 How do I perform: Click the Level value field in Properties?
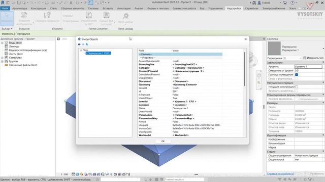click(308, 67)
